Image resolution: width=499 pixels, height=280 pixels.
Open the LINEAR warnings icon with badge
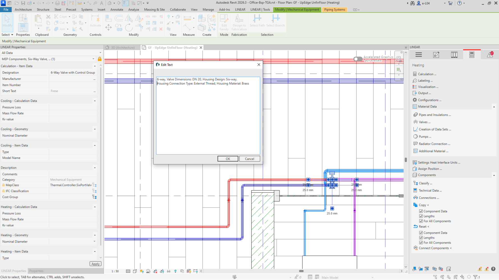click(x=490, y=55)
